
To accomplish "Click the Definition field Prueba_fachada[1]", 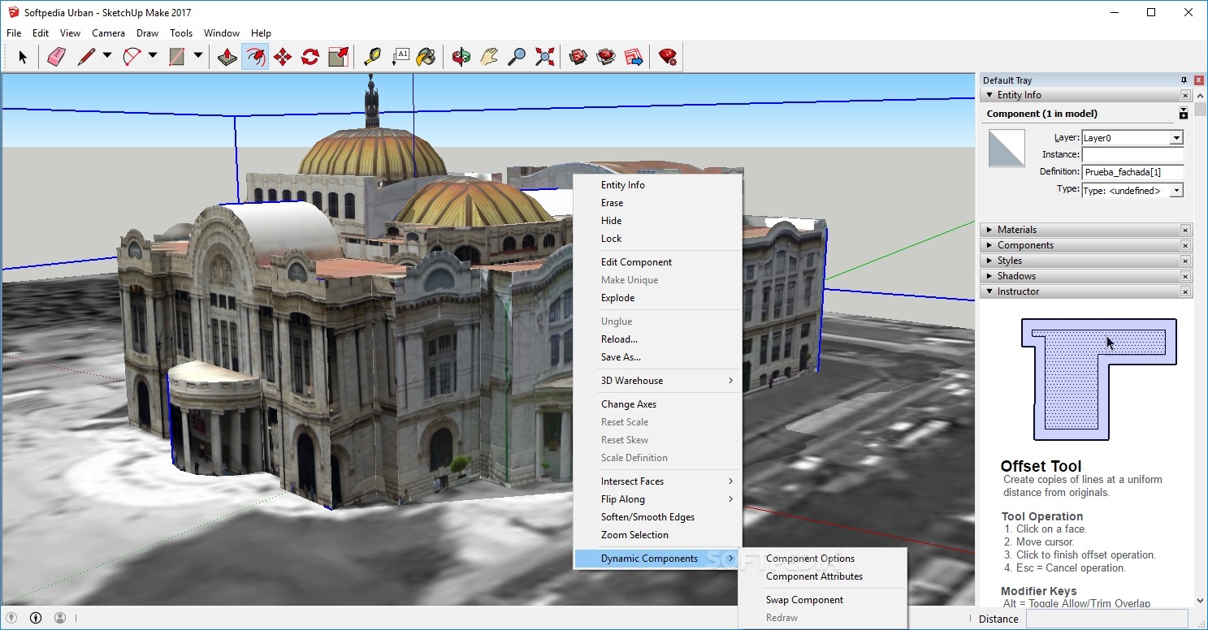I will (x=1132, y=172).
